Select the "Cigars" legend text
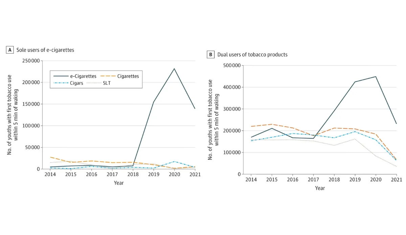Image resolution: width=406 pixels, height=235 pixels. [x=76, y=83]
